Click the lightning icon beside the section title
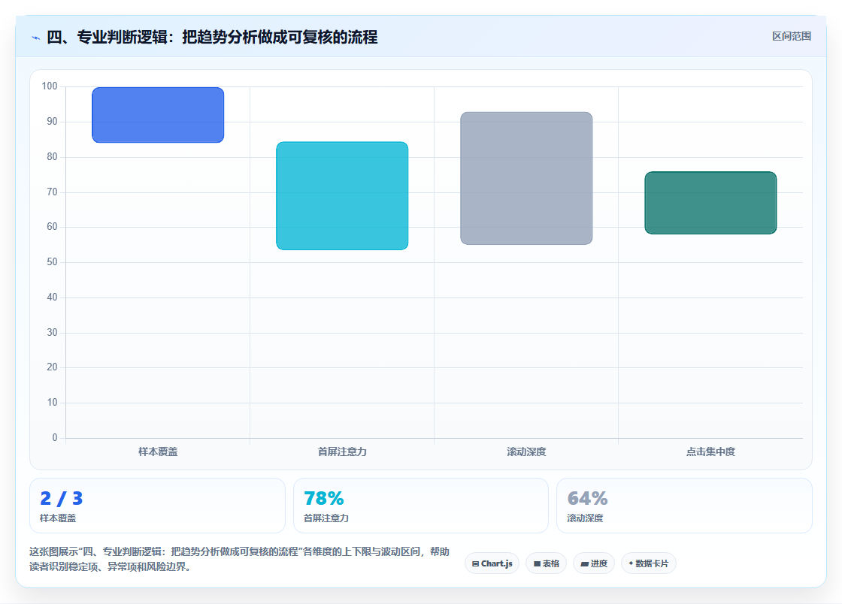Image resolution: width=842 pixels, height=604 pixels. (x=36, y=38)
